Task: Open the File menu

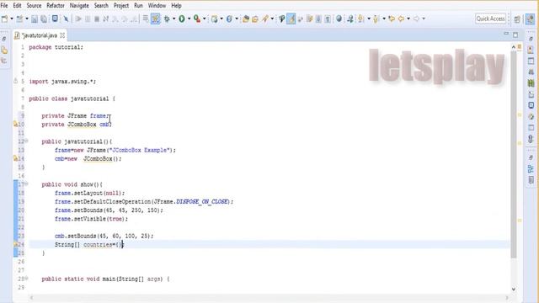Action: click(x=4, y=6)
